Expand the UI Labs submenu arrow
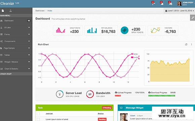This screenshot has height=121, width=195. 29,27
